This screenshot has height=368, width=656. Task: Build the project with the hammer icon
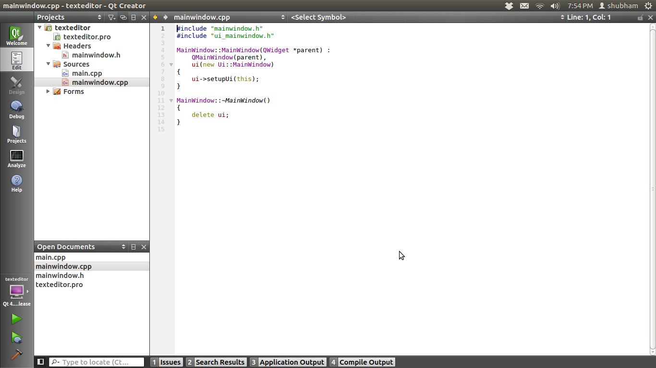pos(17,354)
